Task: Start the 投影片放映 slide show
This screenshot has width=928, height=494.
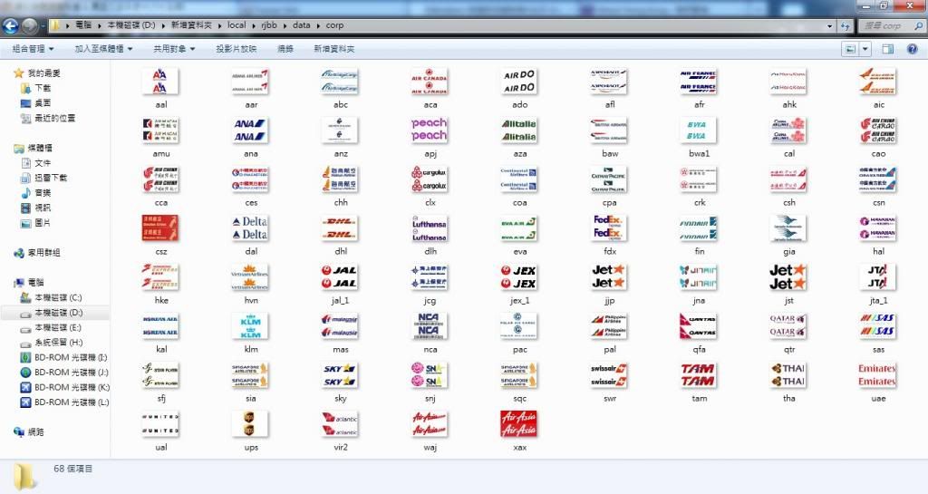Action: click(x=237, y=49)
